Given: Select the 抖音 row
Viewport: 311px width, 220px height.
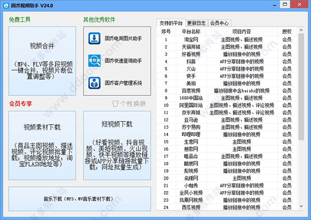Looking at the screenshot, I should [228, 62].
